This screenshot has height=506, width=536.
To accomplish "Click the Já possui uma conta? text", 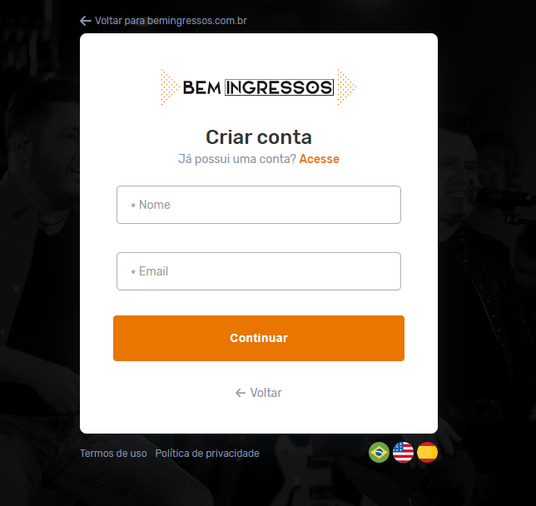I will click(x=237, y=159).
